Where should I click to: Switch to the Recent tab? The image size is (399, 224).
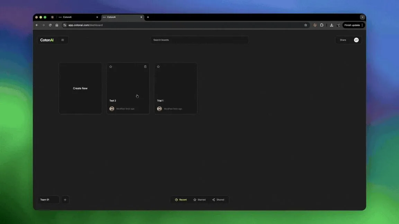click(181, 199)
